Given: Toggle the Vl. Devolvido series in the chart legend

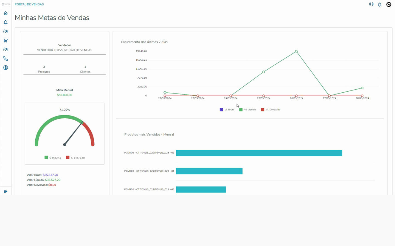Looking at the screenshot, I should [270, 110].
